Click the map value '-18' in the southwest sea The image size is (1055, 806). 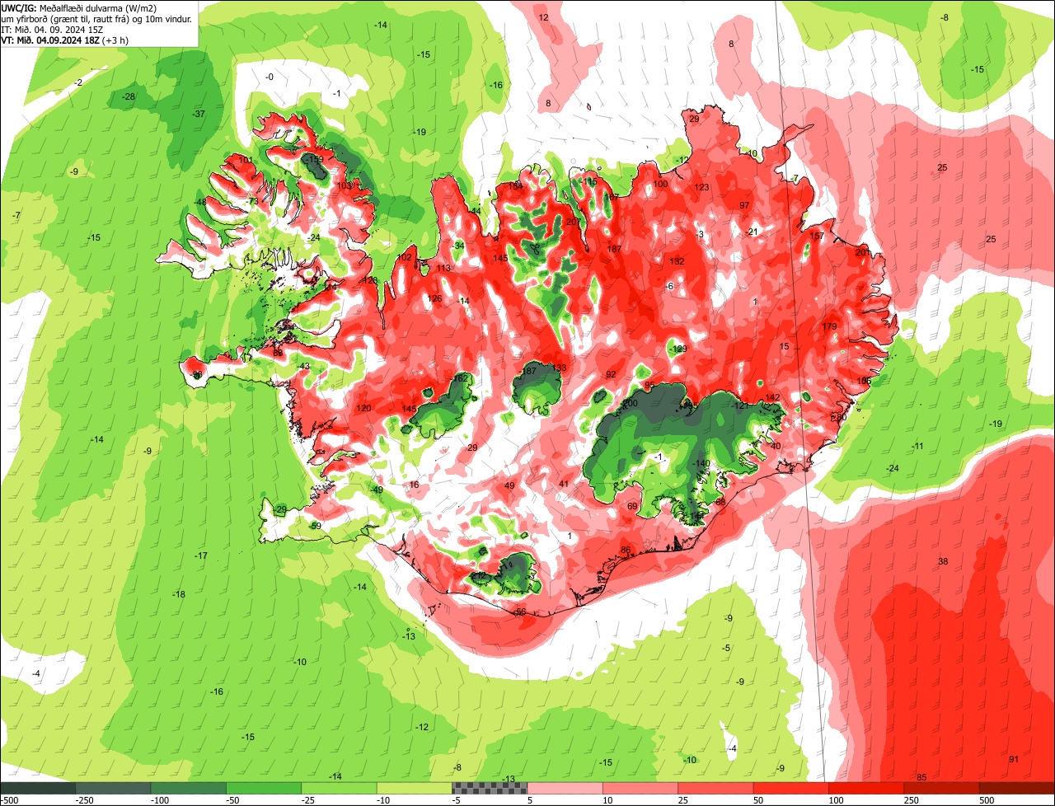179,594
